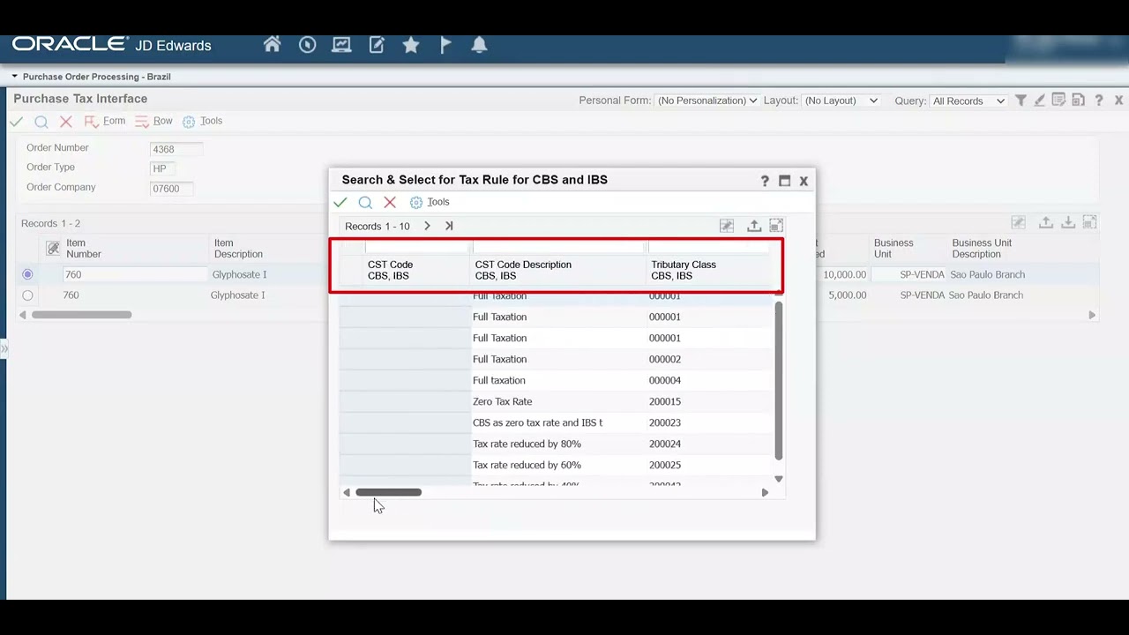Select row with Tributary Class 200024
Viewport: 1129px width, 635px height.
click(x=556, y=444)
